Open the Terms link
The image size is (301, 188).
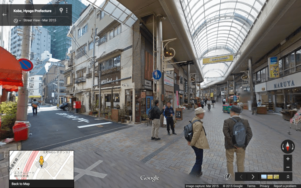251,186
